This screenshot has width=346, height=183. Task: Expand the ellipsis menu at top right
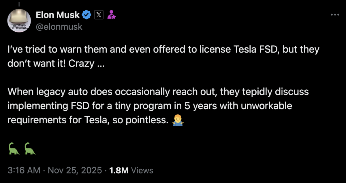[335, 14]
